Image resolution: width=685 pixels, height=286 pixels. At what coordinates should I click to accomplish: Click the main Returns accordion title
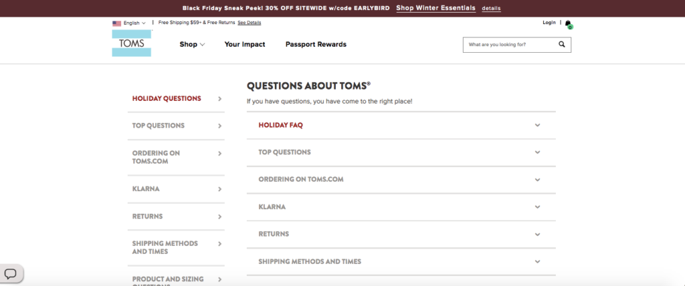coord(274,234)
